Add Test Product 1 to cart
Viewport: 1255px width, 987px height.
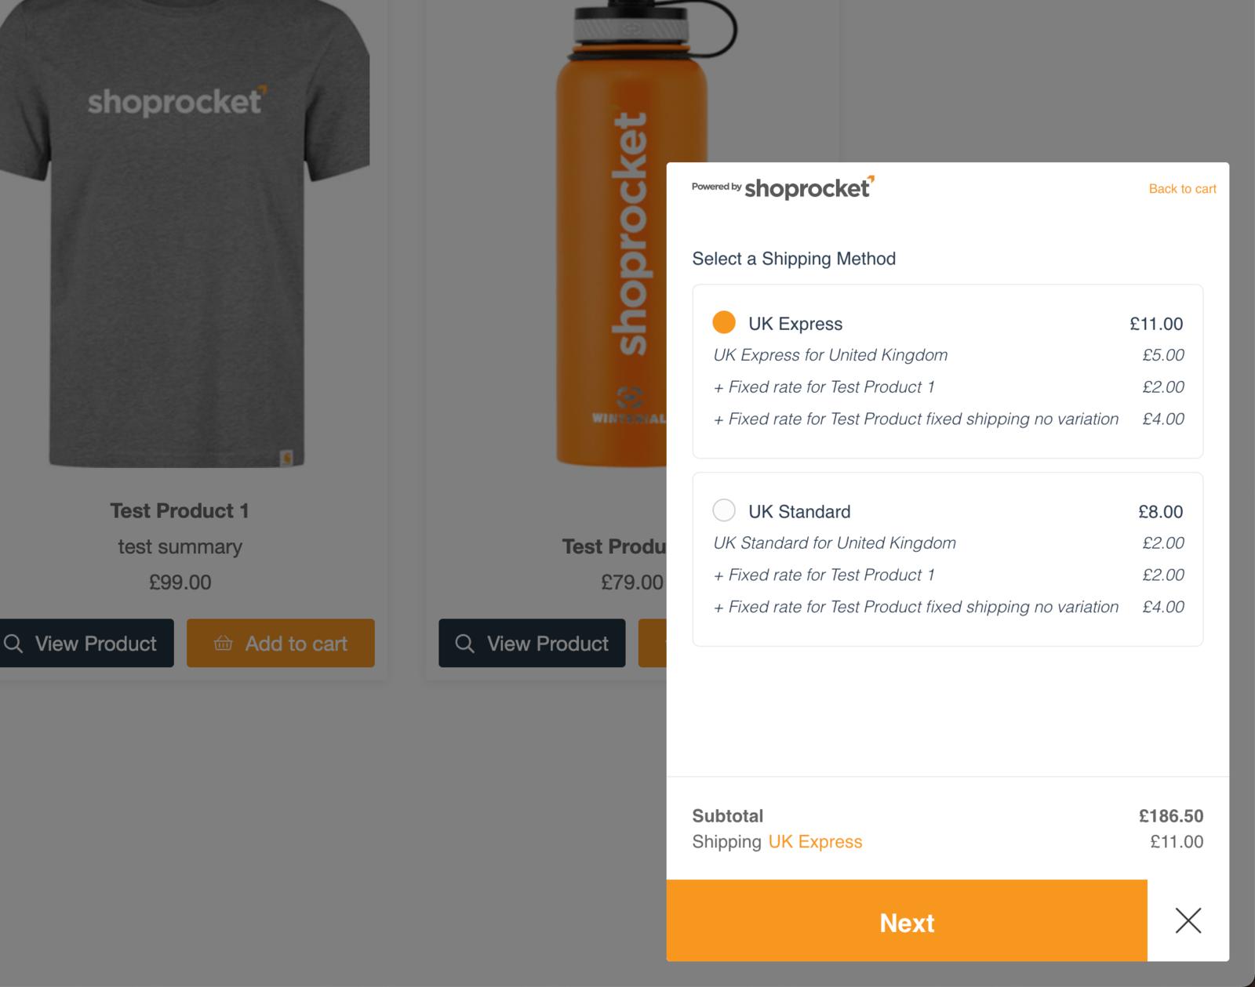(280, 643)
